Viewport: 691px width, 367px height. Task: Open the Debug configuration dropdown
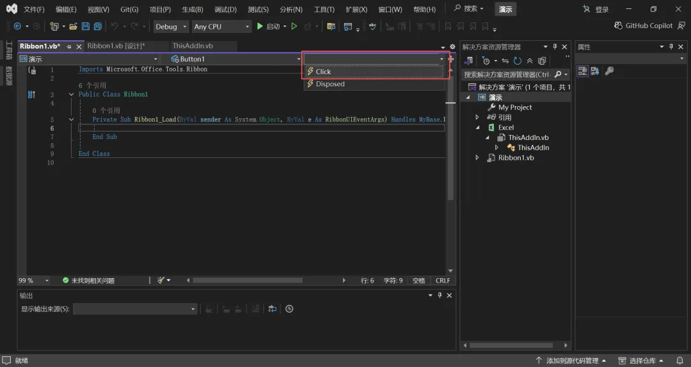point(171,26)
